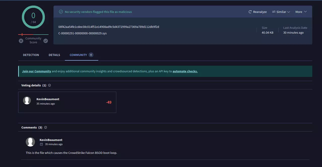The image size is (322, 167).
Task: Select the Community tab
Action: [x=78, y=55]
